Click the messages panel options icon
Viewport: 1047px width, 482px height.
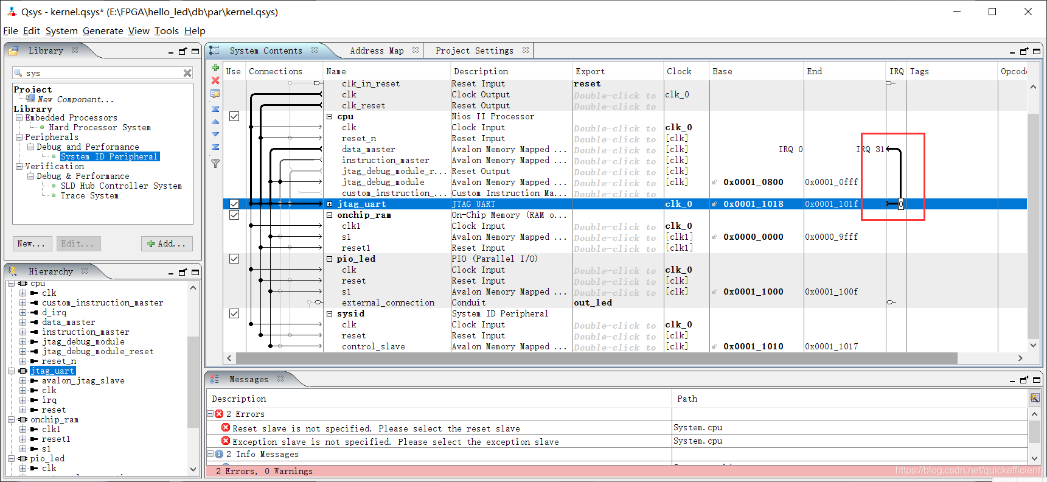(1034, 398)
